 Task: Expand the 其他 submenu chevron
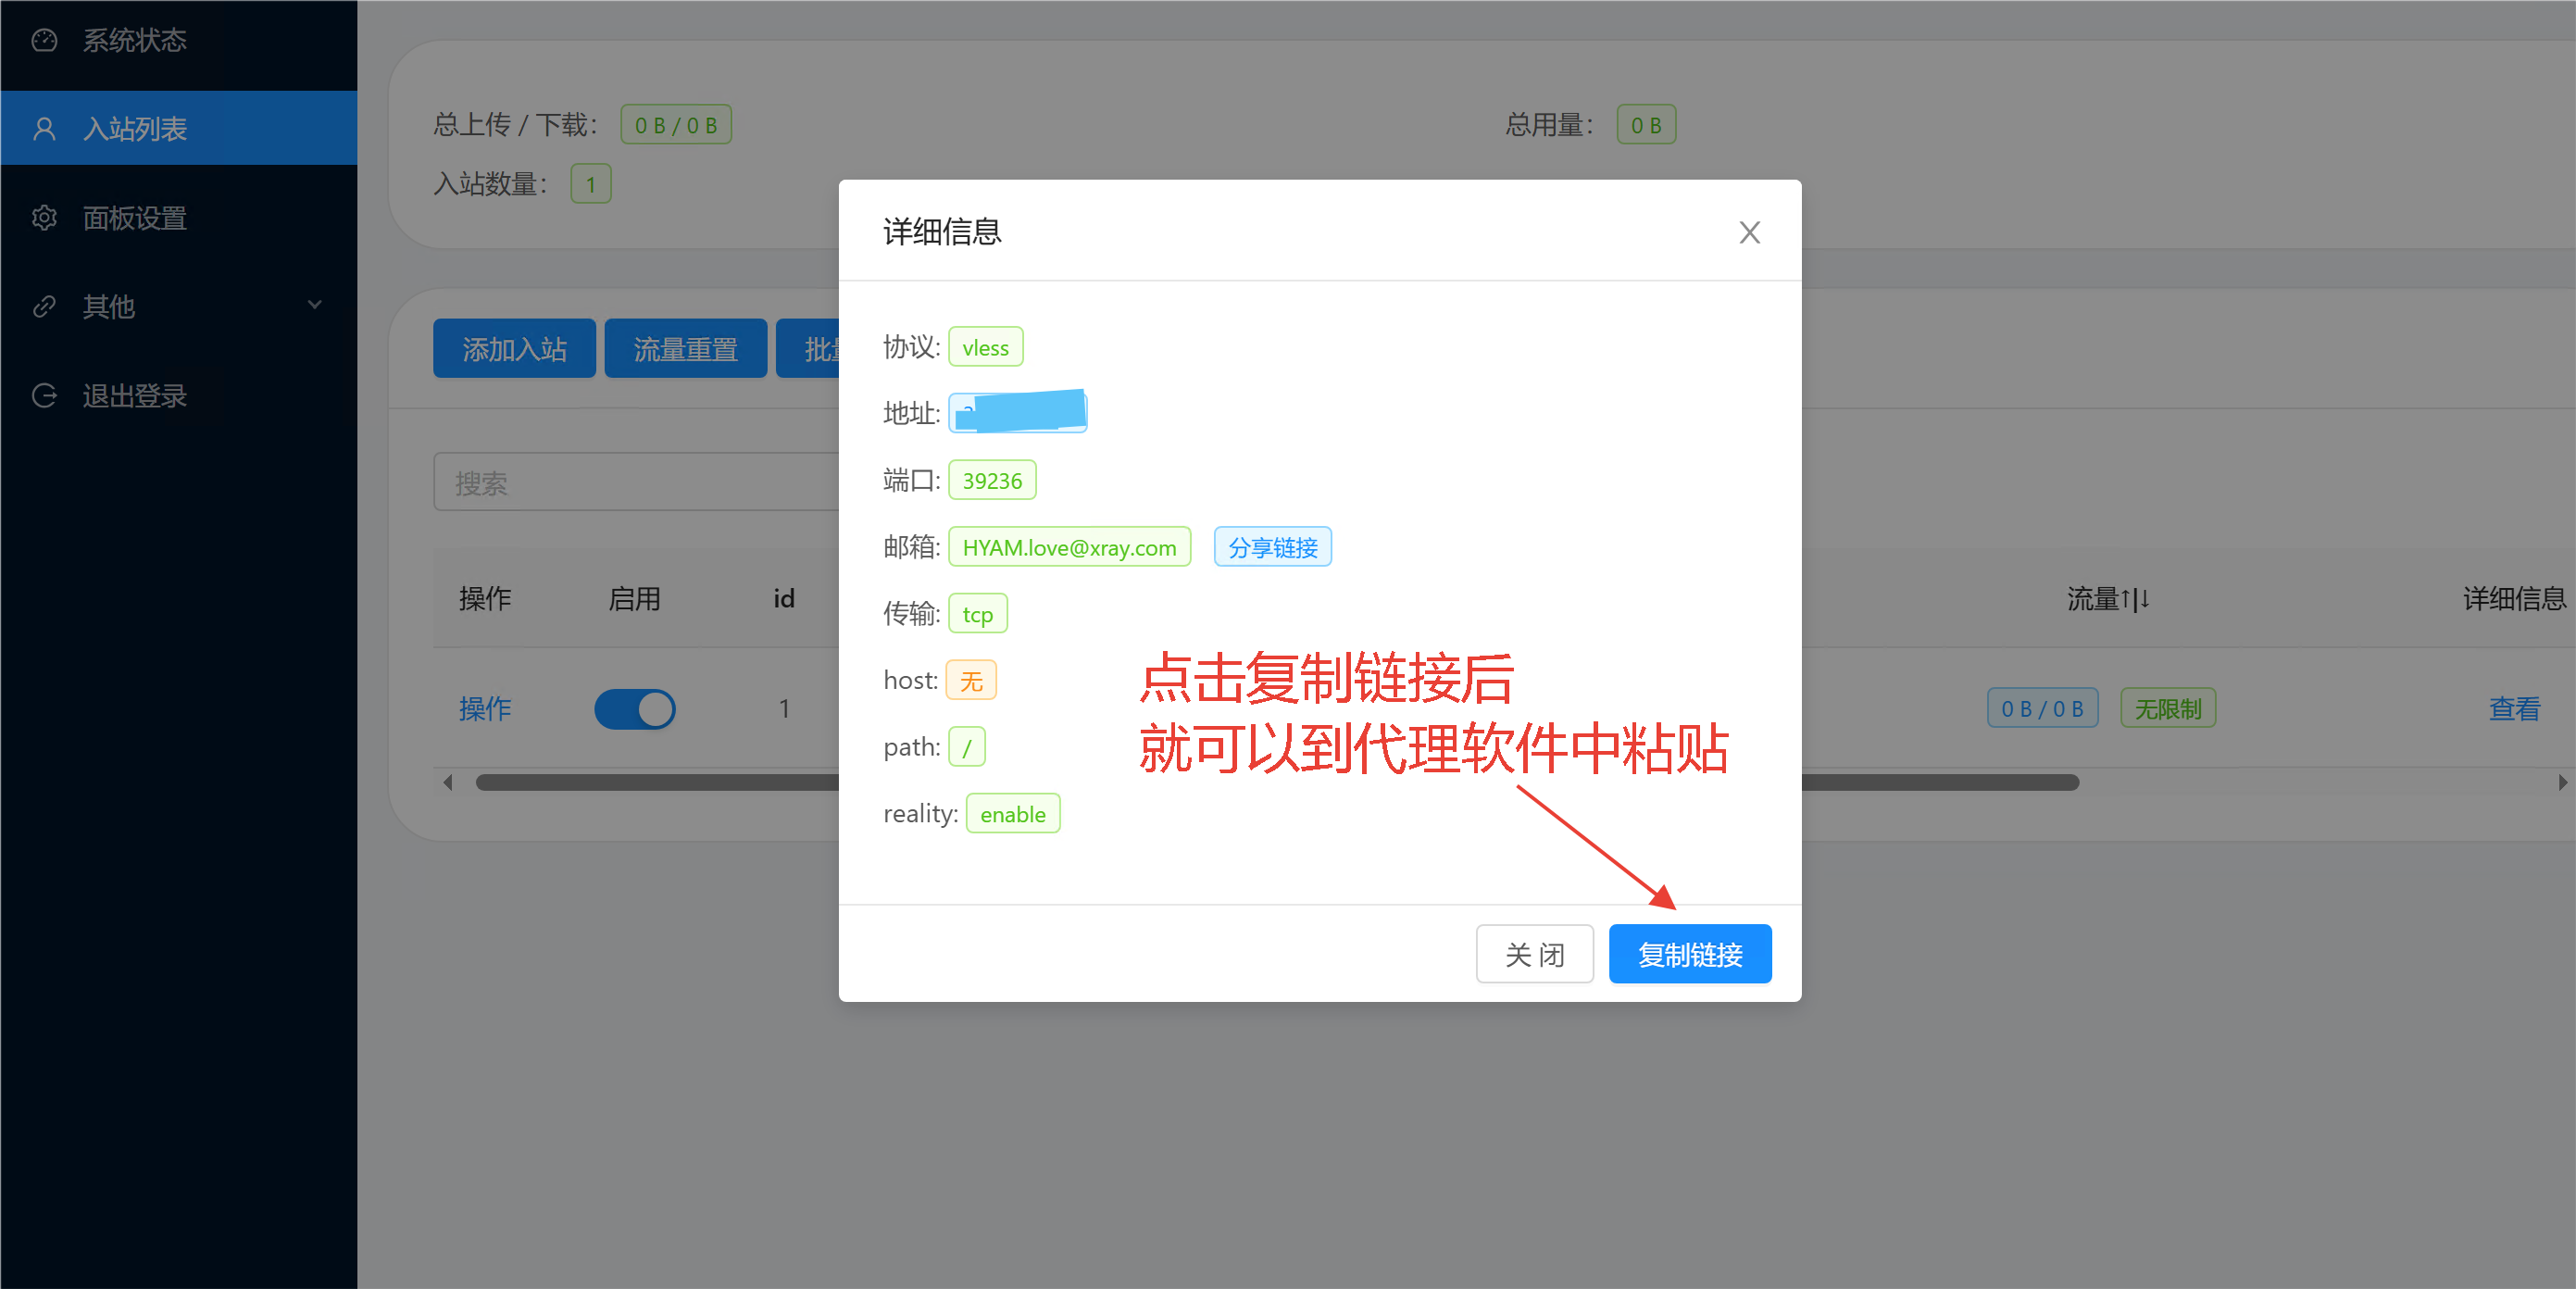[315, 305]
